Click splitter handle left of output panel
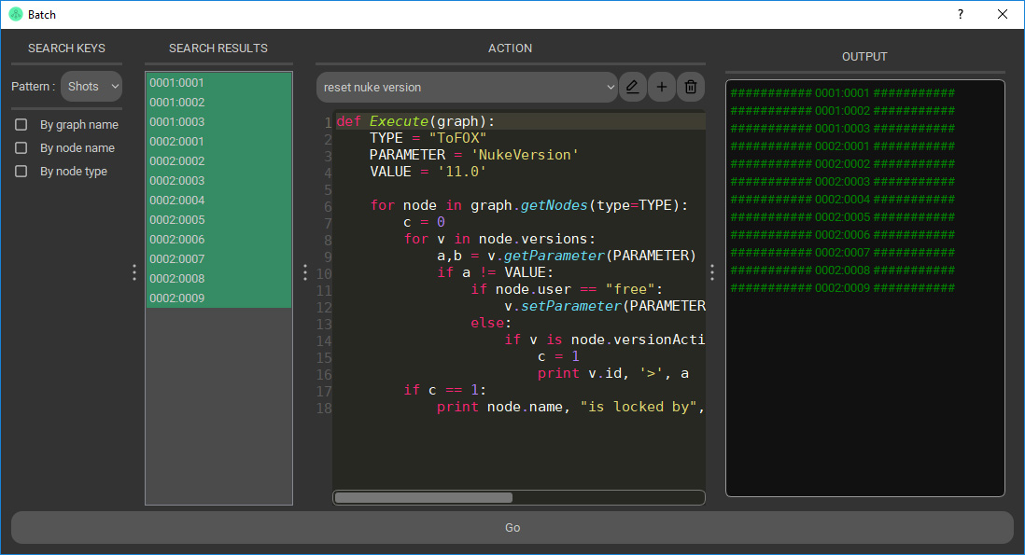The width and height of the screenshot is (1025, 555). [x=712, y=272]
